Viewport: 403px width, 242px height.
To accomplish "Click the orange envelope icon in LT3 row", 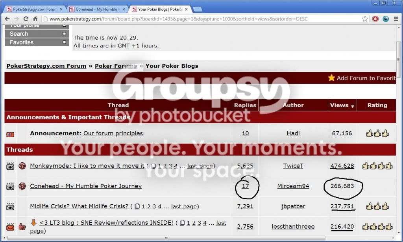I will [x=10, y=227].
